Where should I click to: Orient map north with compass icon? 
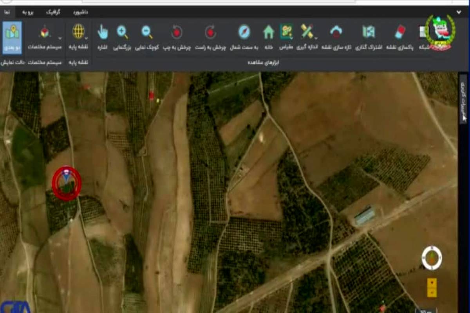point(244,32)
